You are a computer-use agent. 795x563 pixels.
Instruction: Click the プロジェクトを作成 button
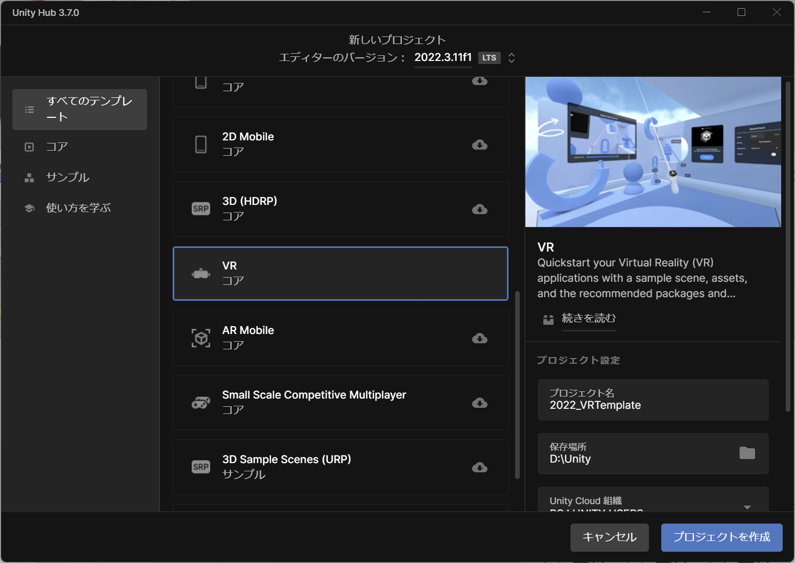click(721, 537)
